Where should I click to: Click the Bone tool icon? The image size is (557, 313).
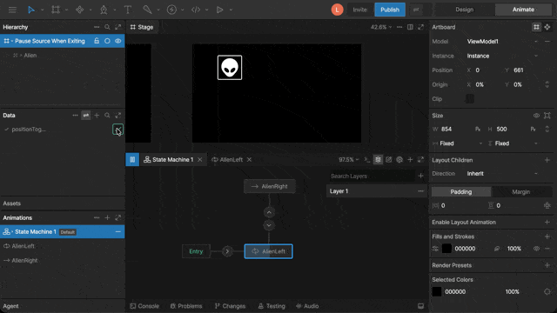point(147,10)
